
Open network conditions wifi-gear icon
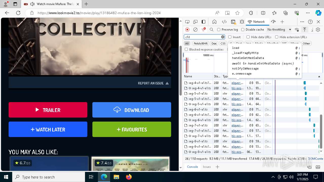point(297,30)
